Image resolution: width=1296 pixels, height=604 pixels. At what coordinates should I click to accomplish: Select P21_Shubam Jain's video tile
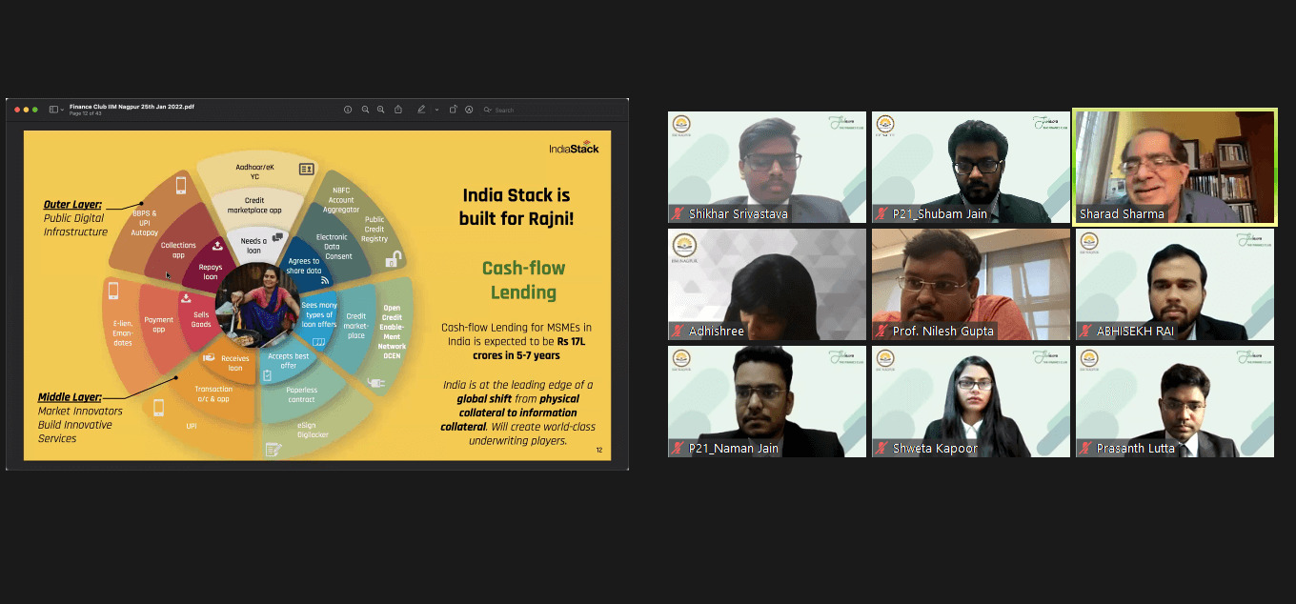coord(971,168)
